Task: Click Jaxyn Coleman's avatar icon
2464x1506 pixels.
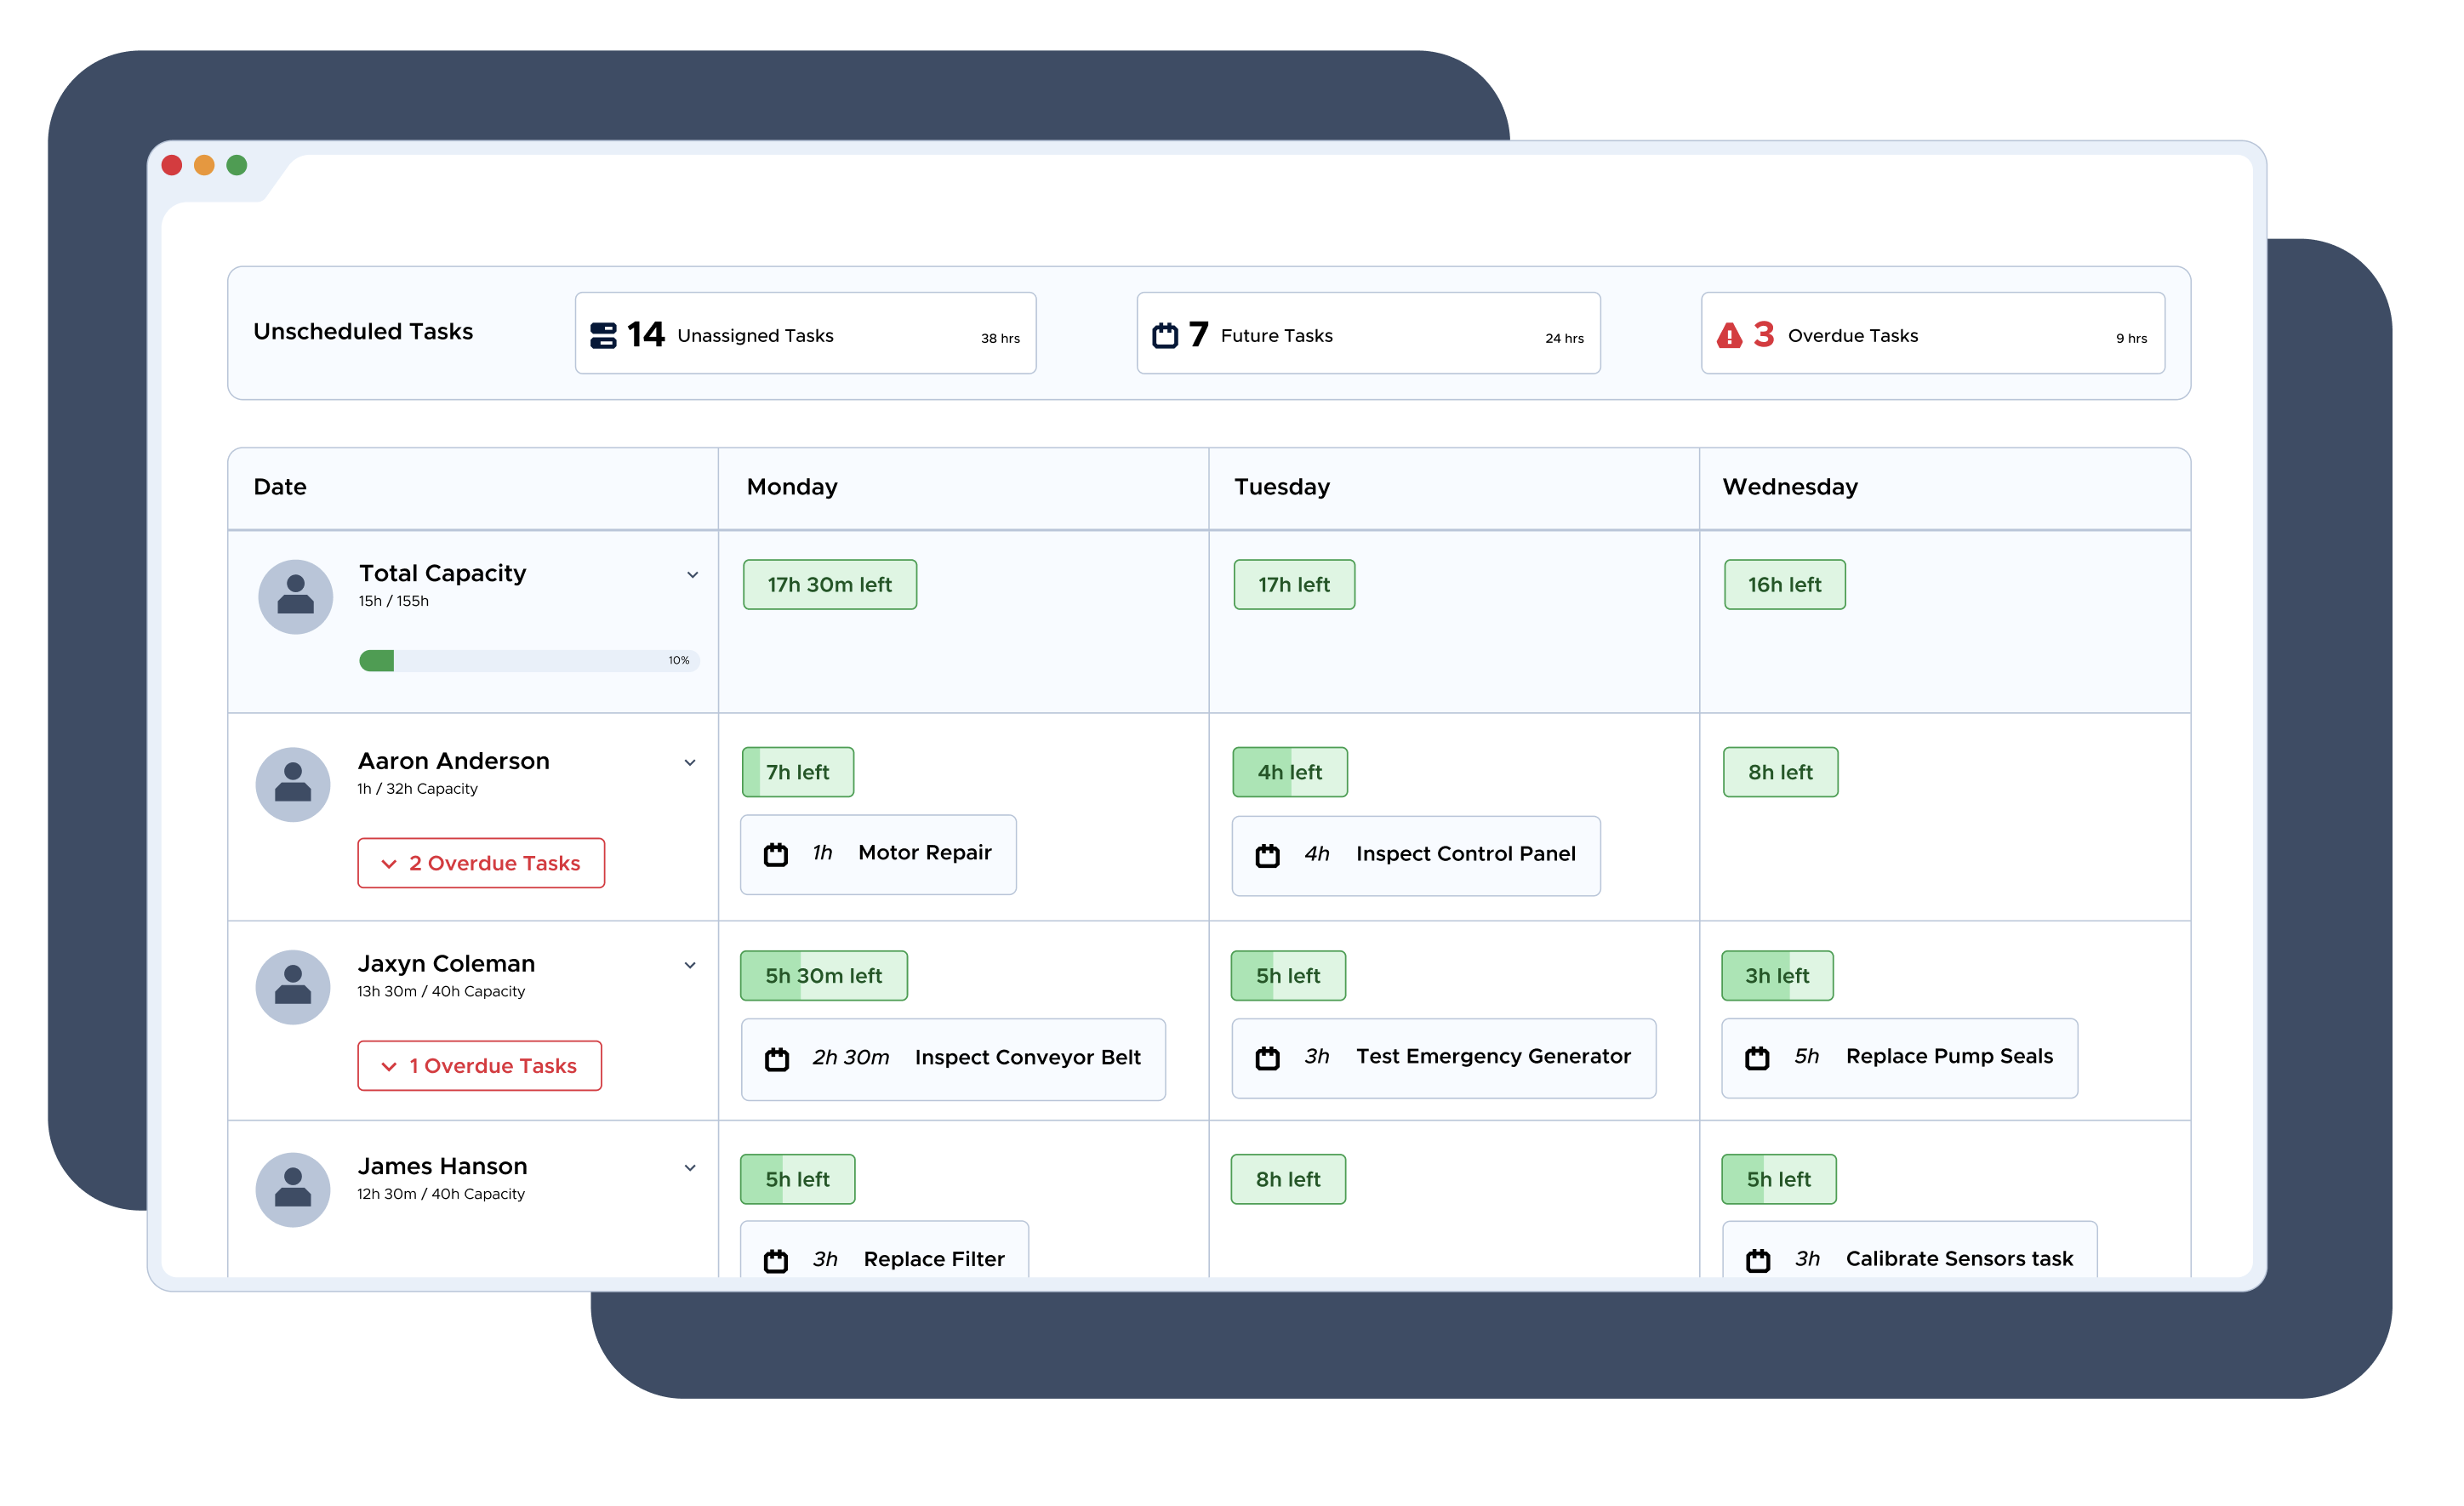Action: [x=293, y=987]
